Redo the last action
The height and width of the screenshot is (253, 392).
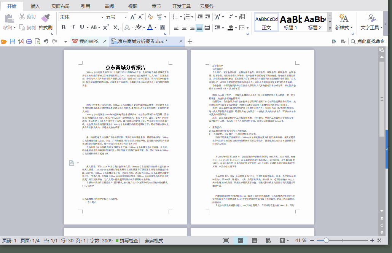[54, 41]
